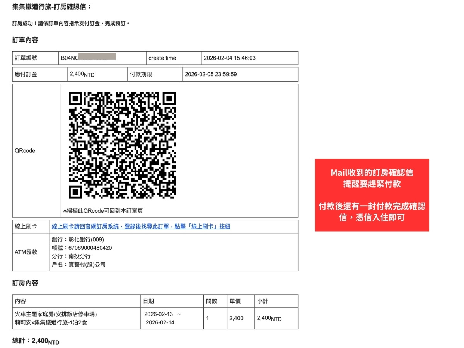Click the unit price 單價 2,400

237,318
